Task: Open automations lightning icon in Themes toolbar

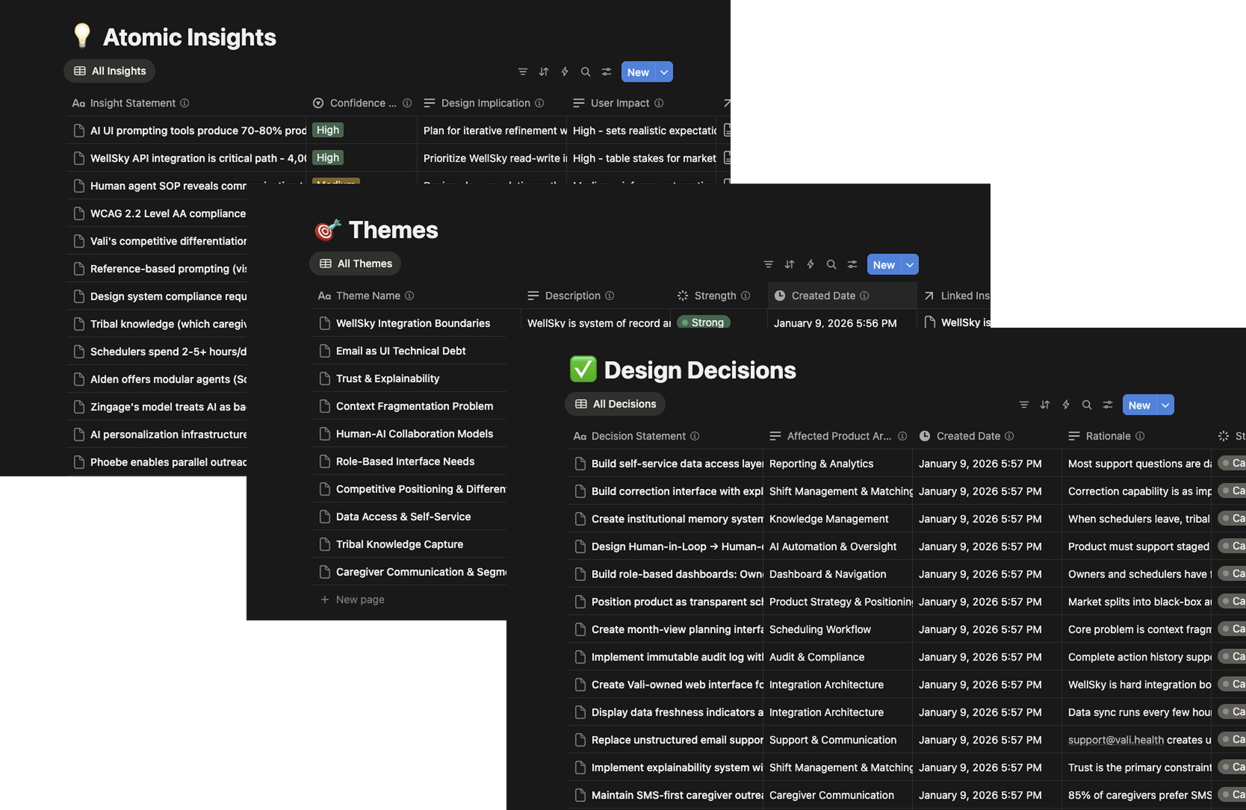Action: (x=810, y=264)
